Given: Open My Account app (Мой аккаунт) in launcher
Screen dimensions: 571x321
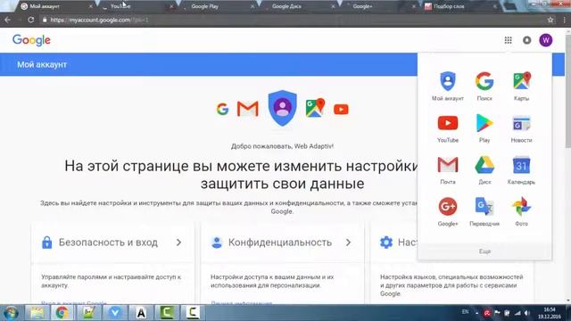Looking at the screenshot, I should pyautogui.click(x=448, y=86).
